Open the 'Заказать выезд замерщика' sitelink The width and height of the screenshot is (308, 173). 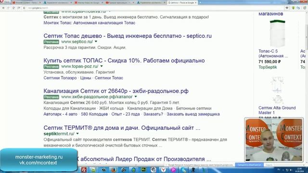click(193, 114)
